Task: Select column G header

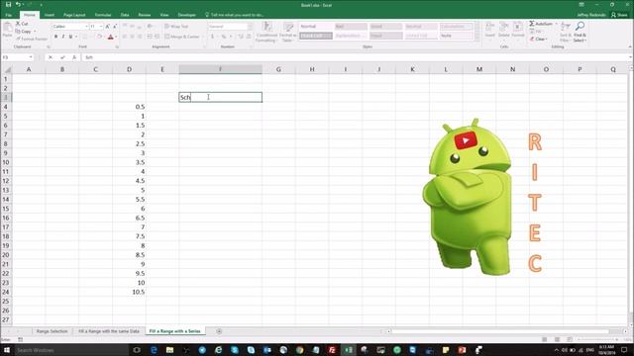Action: point(278,69)
